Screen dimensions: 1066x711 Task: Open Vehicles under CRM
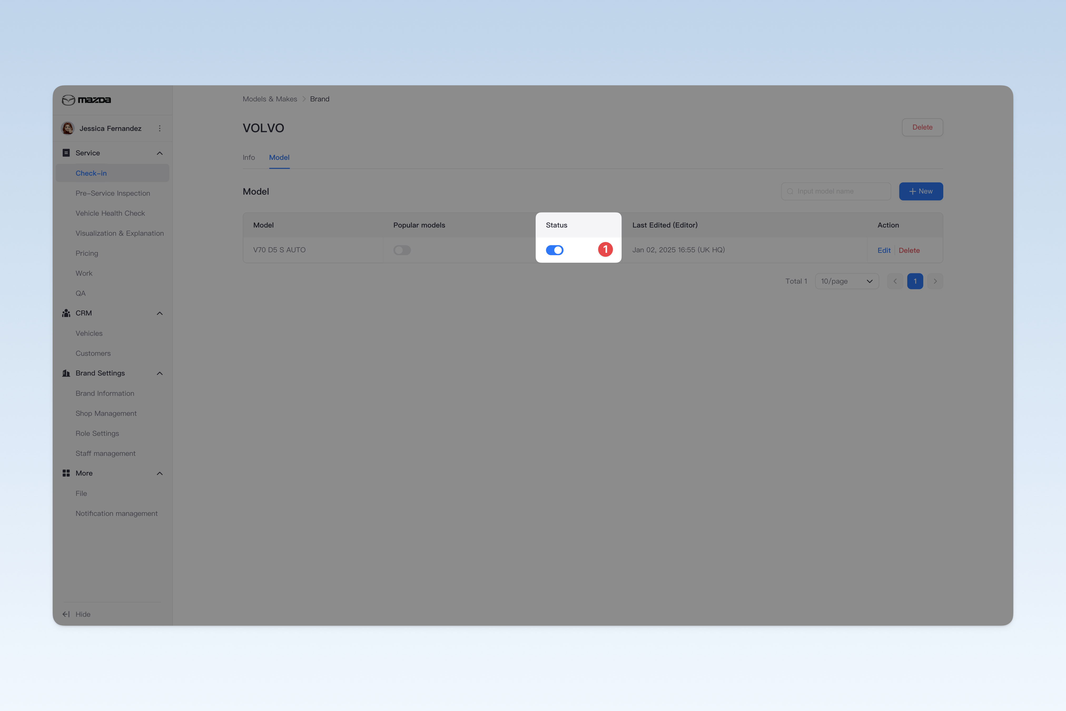click(x=89, y=333)
